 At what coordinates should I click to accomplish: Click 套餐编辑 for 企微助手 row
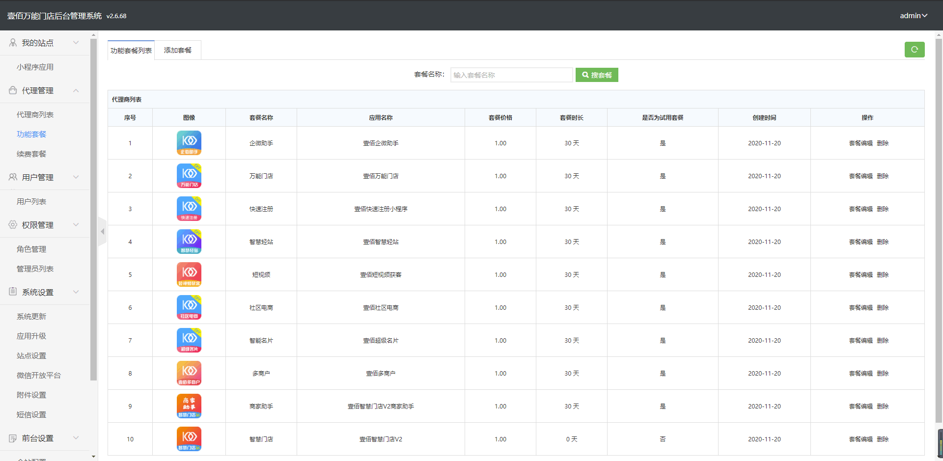[x=860, y=143]
